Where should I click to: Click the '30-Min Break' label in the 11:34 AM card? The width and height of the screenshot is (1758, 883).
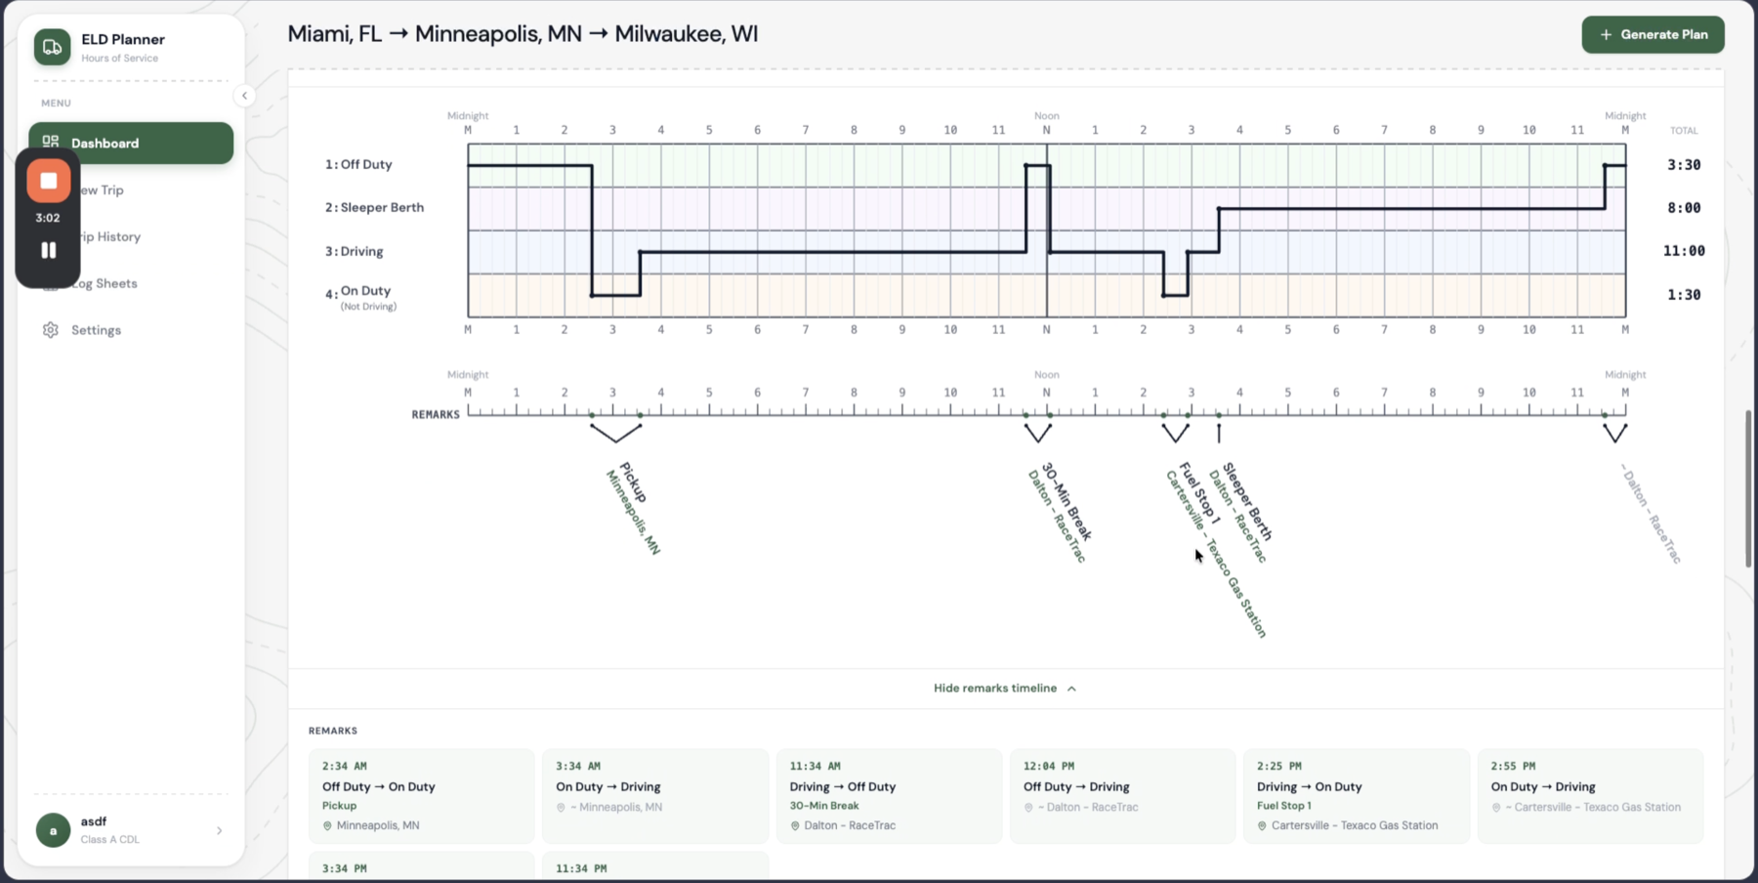824,806
